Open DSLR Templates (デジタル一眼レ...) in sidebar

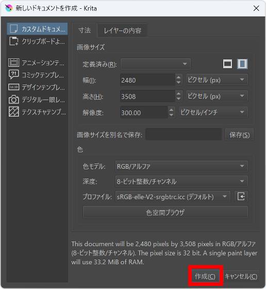(x=37, y=100)
